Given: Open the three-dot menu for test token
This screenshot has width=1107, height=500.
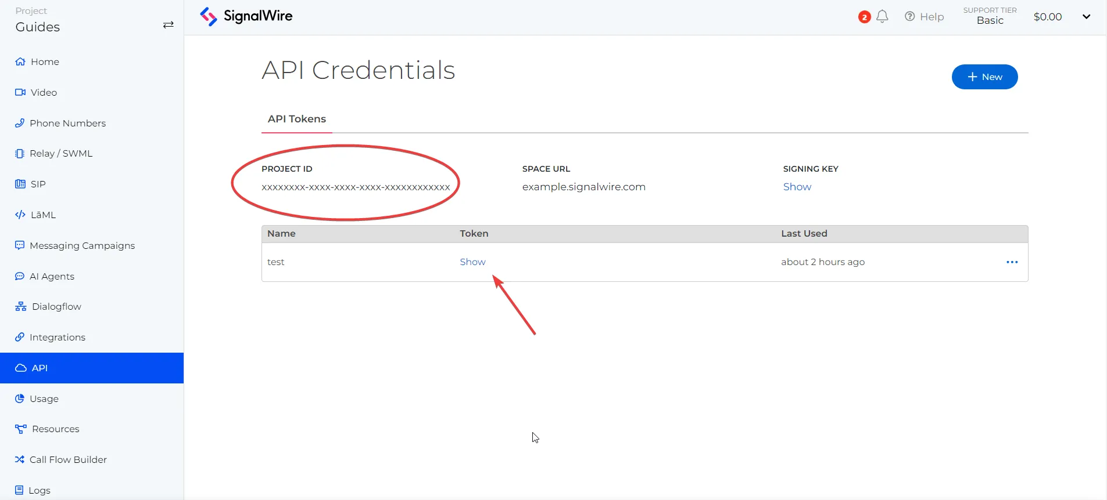Looking at the screenshot, I should (x=1012, y=262).
